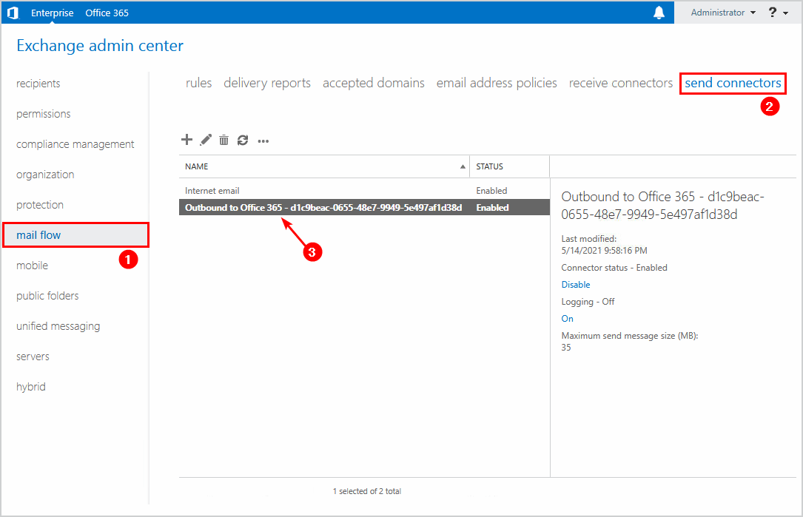
Task: Click the Exchange admin center title
Action: [x=100, y=46]
